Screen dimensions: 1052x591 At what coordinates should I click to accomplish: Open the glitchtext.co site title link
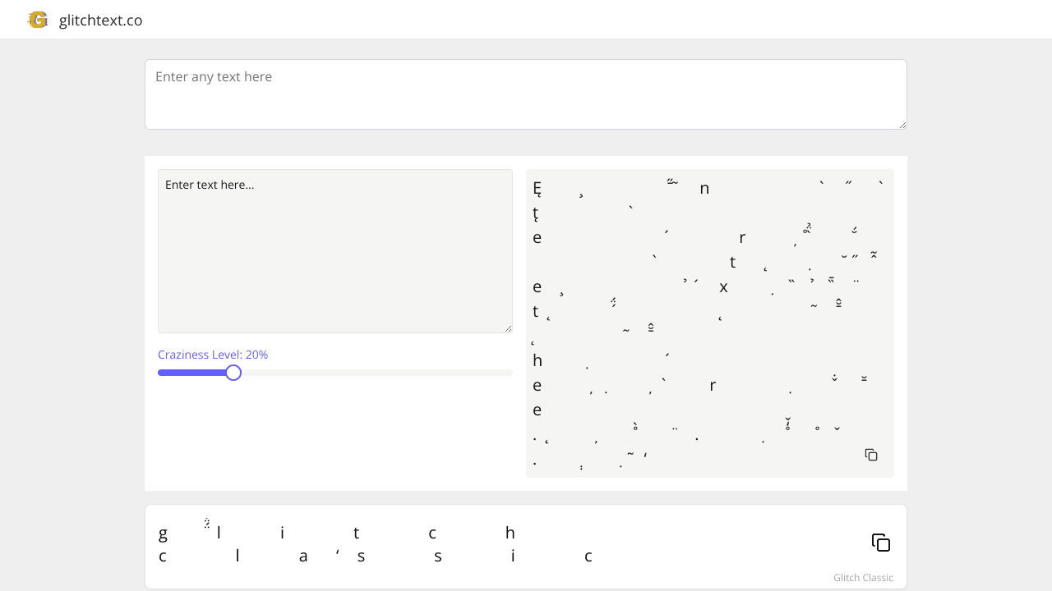click(x=100, y=20)
